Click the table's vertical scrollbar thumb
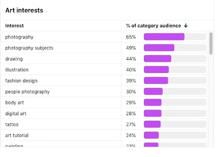218x157 pixels. pos(211,44)
